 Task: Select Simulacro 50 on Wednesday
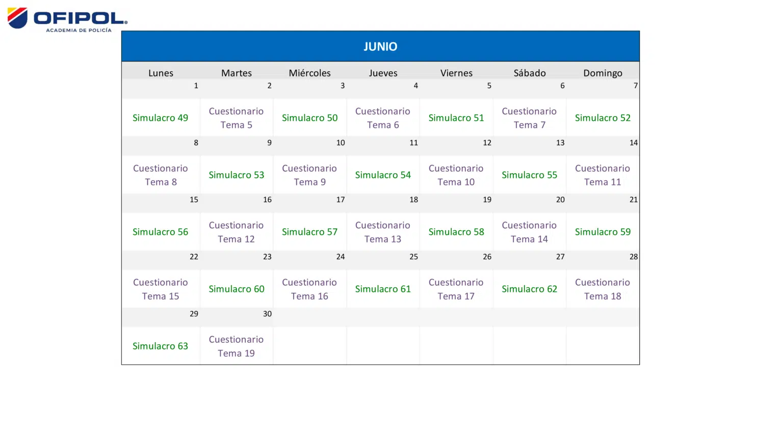pos(309,118)
